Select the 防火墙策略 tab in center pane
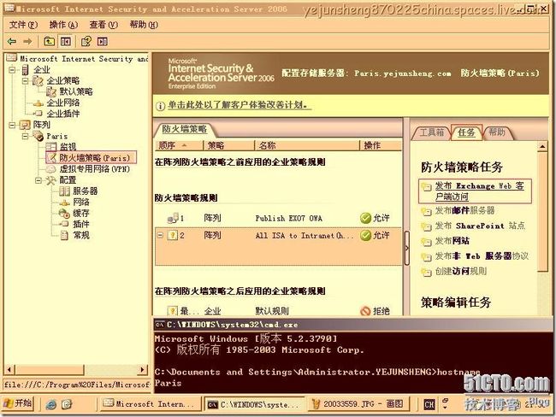Viewport: 556px width, 417px height. 184,129
